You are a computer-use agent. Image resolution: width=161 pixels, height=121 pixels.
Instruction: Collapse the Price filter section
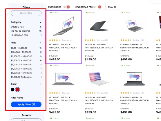40,43
